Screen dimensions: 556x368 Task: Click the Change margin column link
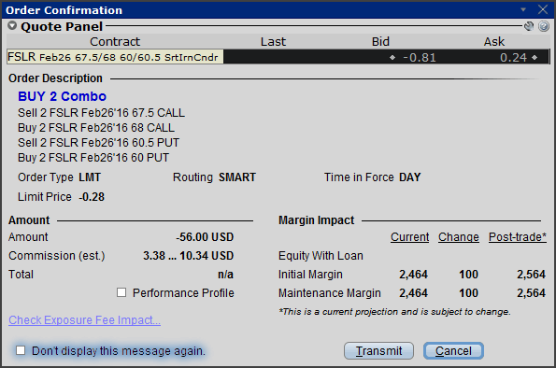459,237
